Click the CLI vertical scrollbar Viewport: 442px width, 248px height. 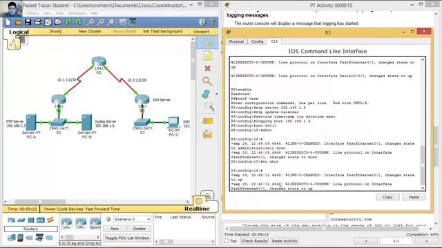point(423,166)
